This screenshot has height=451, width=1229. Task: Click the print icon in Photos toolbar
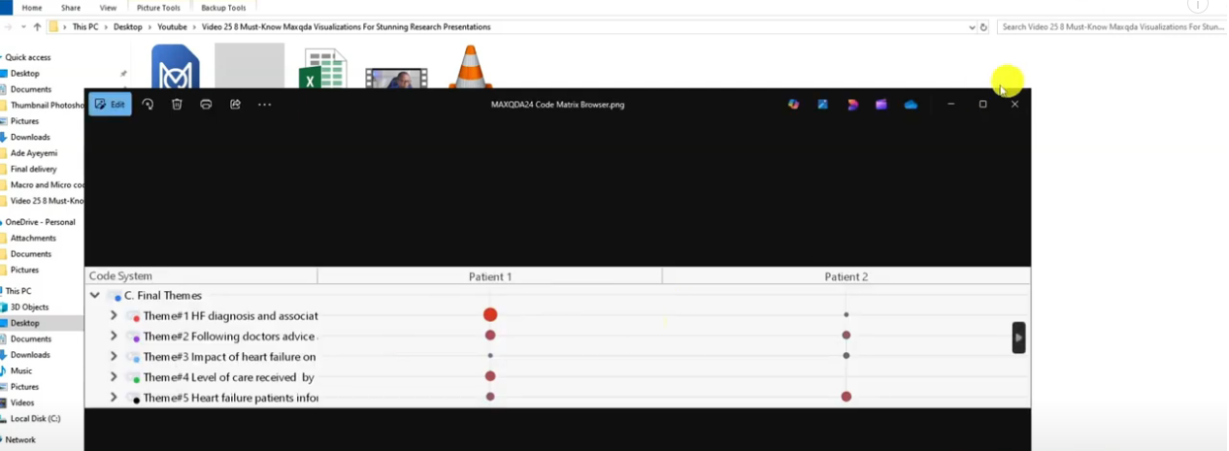click(x=206, y=104)
